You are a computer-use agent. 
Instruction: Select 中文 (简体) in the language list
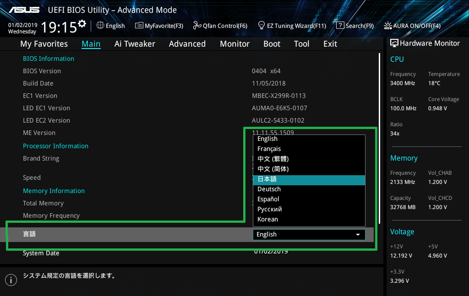point(309,169)
